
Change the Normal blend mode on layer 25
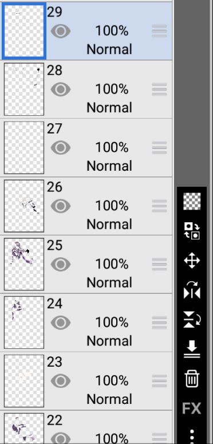click(x=109, y=282)
